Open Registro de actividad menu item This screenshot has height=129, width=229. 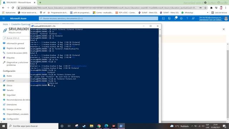[16, 48]
